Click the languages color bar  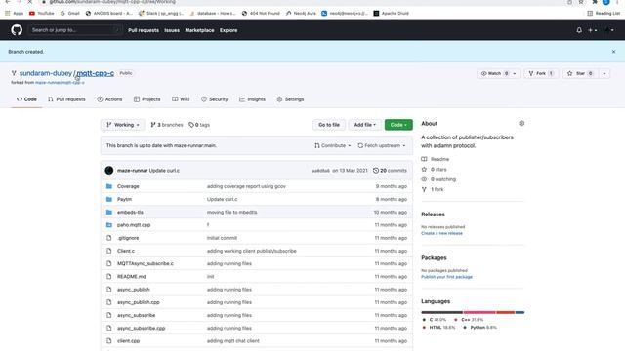pyautogui.click(x=473, y=312)
